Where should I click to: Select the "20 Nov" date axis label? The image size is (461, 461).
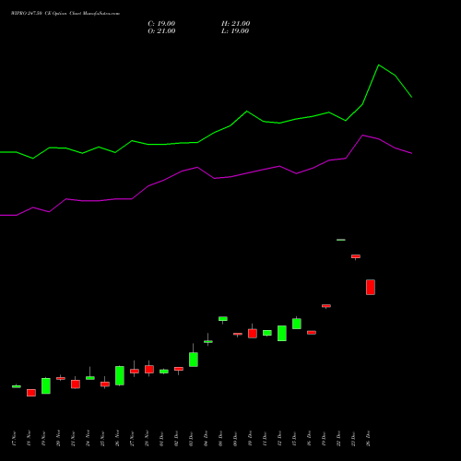(58, 439)
